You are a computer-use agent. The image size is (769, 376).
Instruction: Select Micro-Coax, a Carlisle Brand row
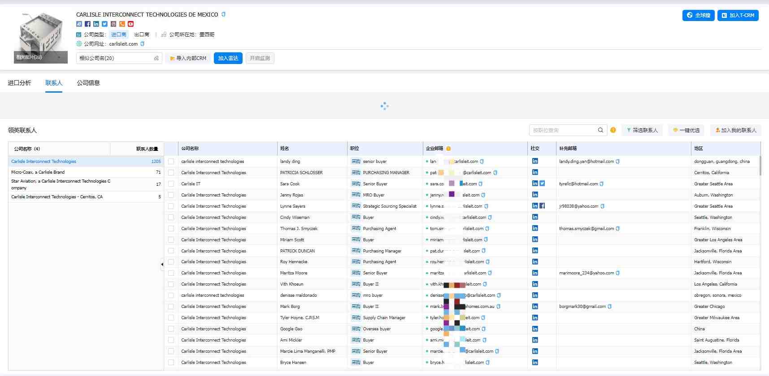click(86, 172)
